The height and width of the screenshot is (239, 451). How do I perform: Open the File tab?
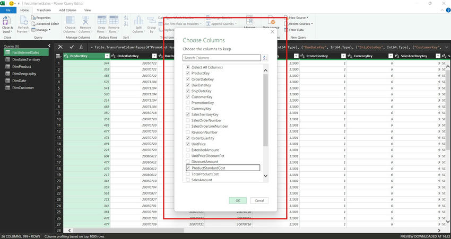(x=8, y=10)
